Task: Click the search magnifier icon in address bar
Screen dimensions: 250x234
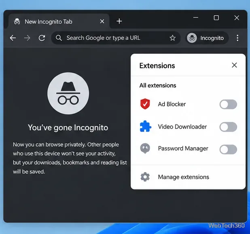Action: coord(59,38)
